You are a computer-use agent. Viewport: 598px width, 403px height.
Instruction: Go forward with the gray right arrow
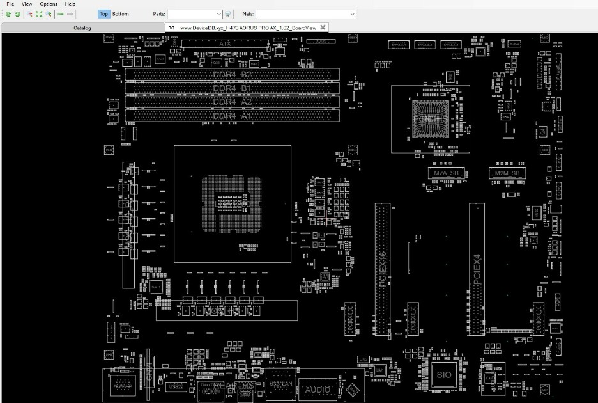tap(70, 14)
